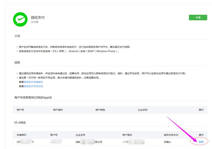The height and width of the screenshot is (149, 212).
Task: Click the green 开通 button
Action: 198,18
